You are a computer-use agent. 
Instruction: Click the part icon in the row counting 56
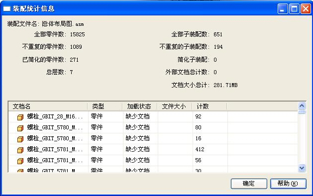pos(20,161)
